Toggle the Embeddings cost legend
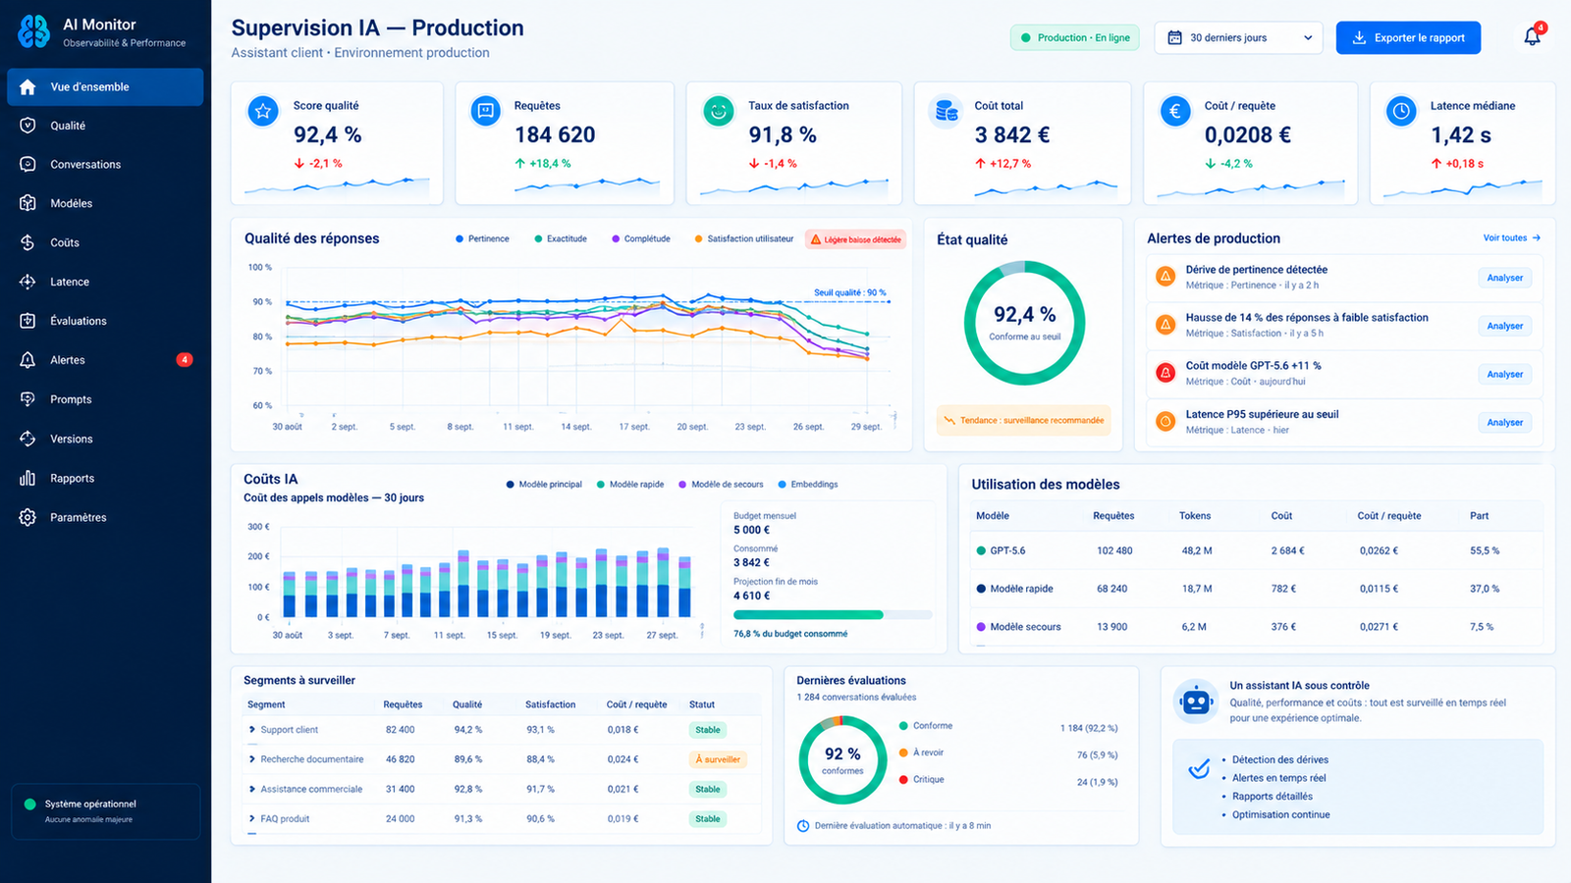Viewport: 1571px width, 883px height. (808, 484)
